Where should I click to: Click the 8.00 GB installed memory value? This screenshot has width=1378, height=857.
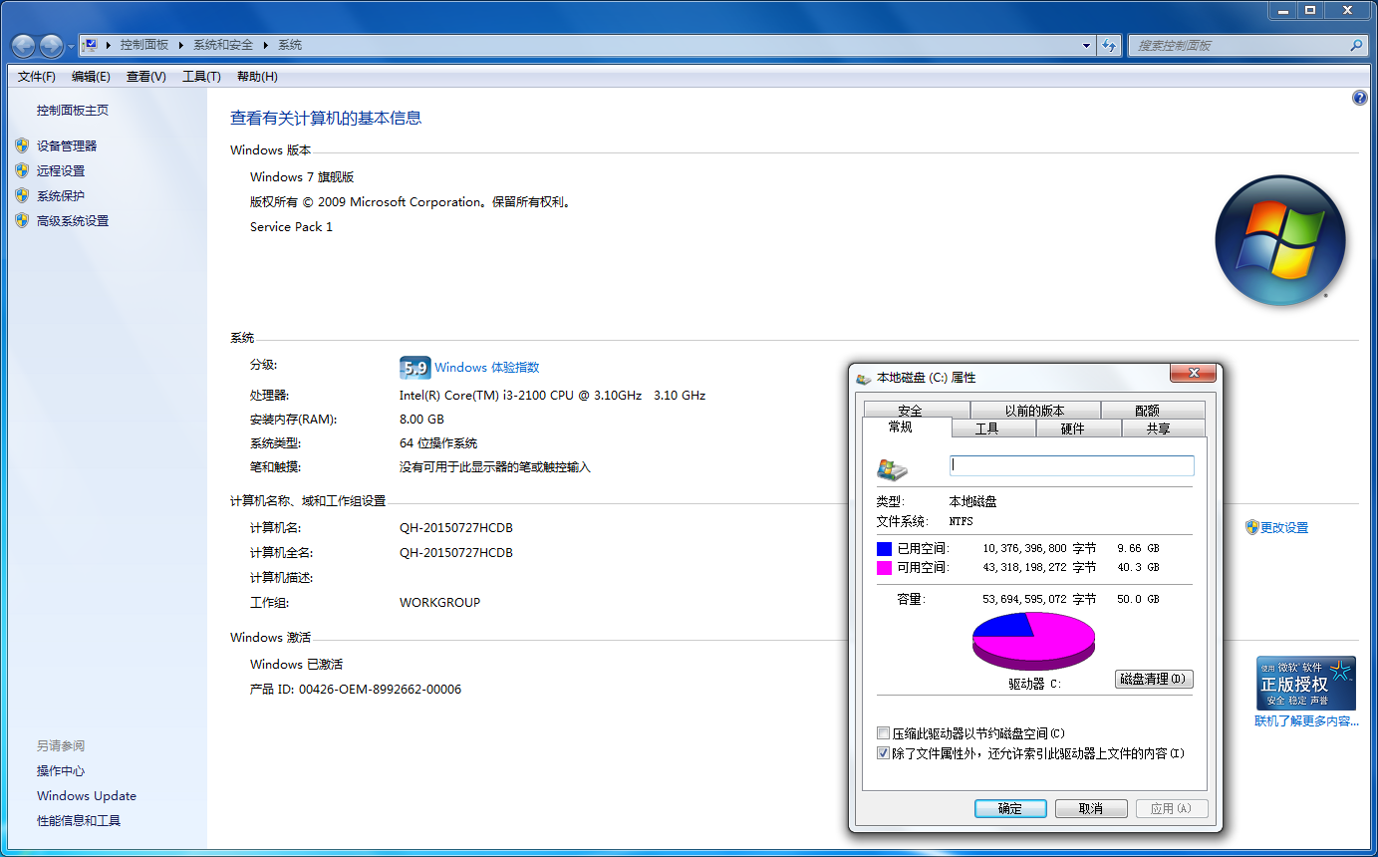[x=421, y=420]
